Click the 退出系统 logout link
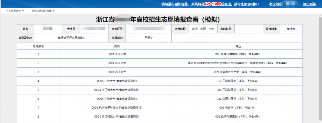Viewport: 322px width, 123px height. pyautogui.click(x=309, y=4)
